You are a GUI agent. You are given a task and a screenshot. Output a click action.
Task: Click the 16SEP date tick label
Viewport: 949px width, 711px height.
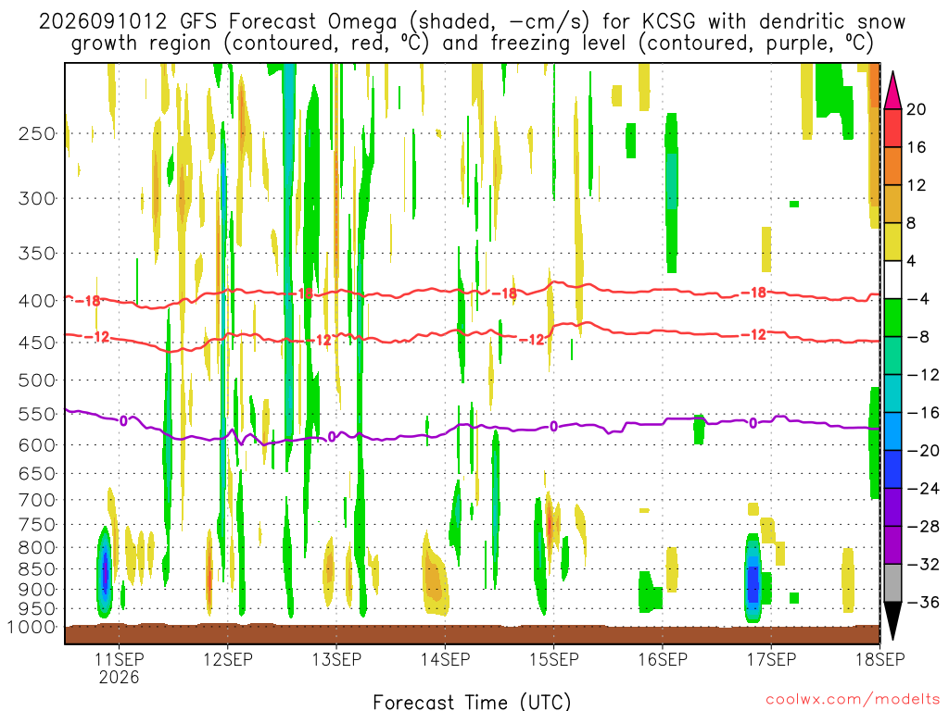662,659
